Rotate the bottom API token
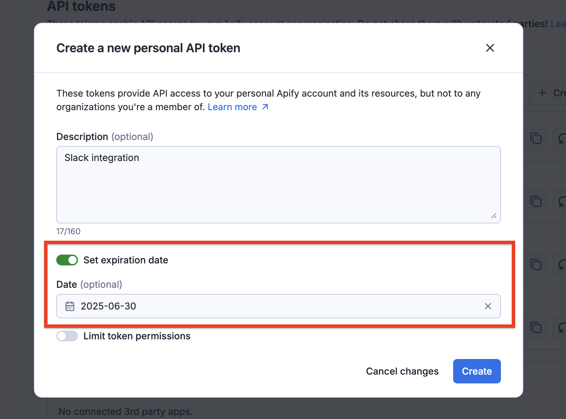Viewport: 566px width, 419px height. (561, 327)
